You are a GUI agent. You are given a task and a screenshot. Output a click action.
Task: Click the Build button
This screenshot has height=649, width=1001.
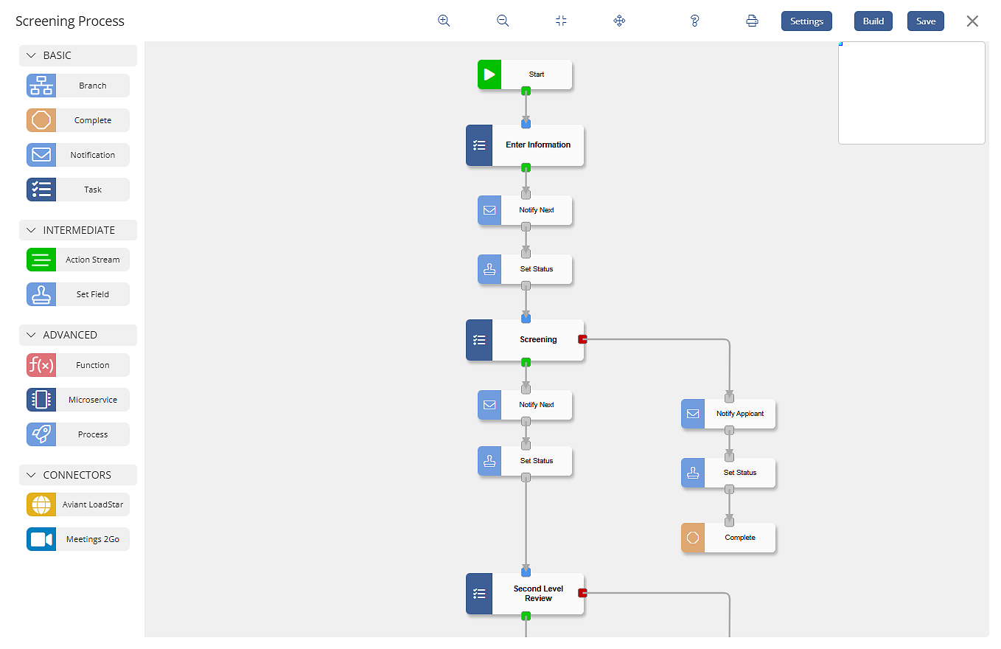tap(873, 21)
